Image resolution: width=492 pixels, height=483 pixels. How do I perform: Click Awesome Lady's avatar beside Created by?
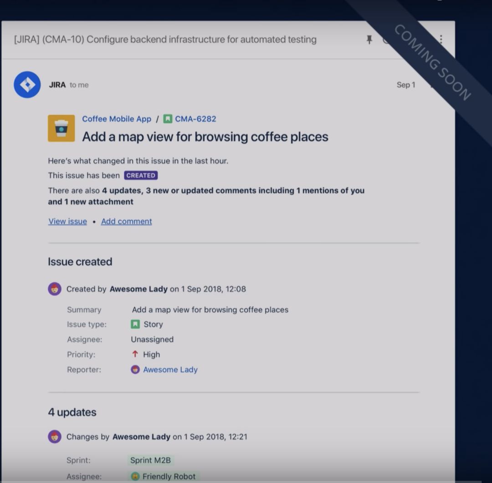pyautogui.click(x=55, y=289)
